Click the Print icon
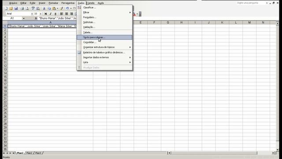The height and width of the screenshot is (159, 282). pos(22,8)
